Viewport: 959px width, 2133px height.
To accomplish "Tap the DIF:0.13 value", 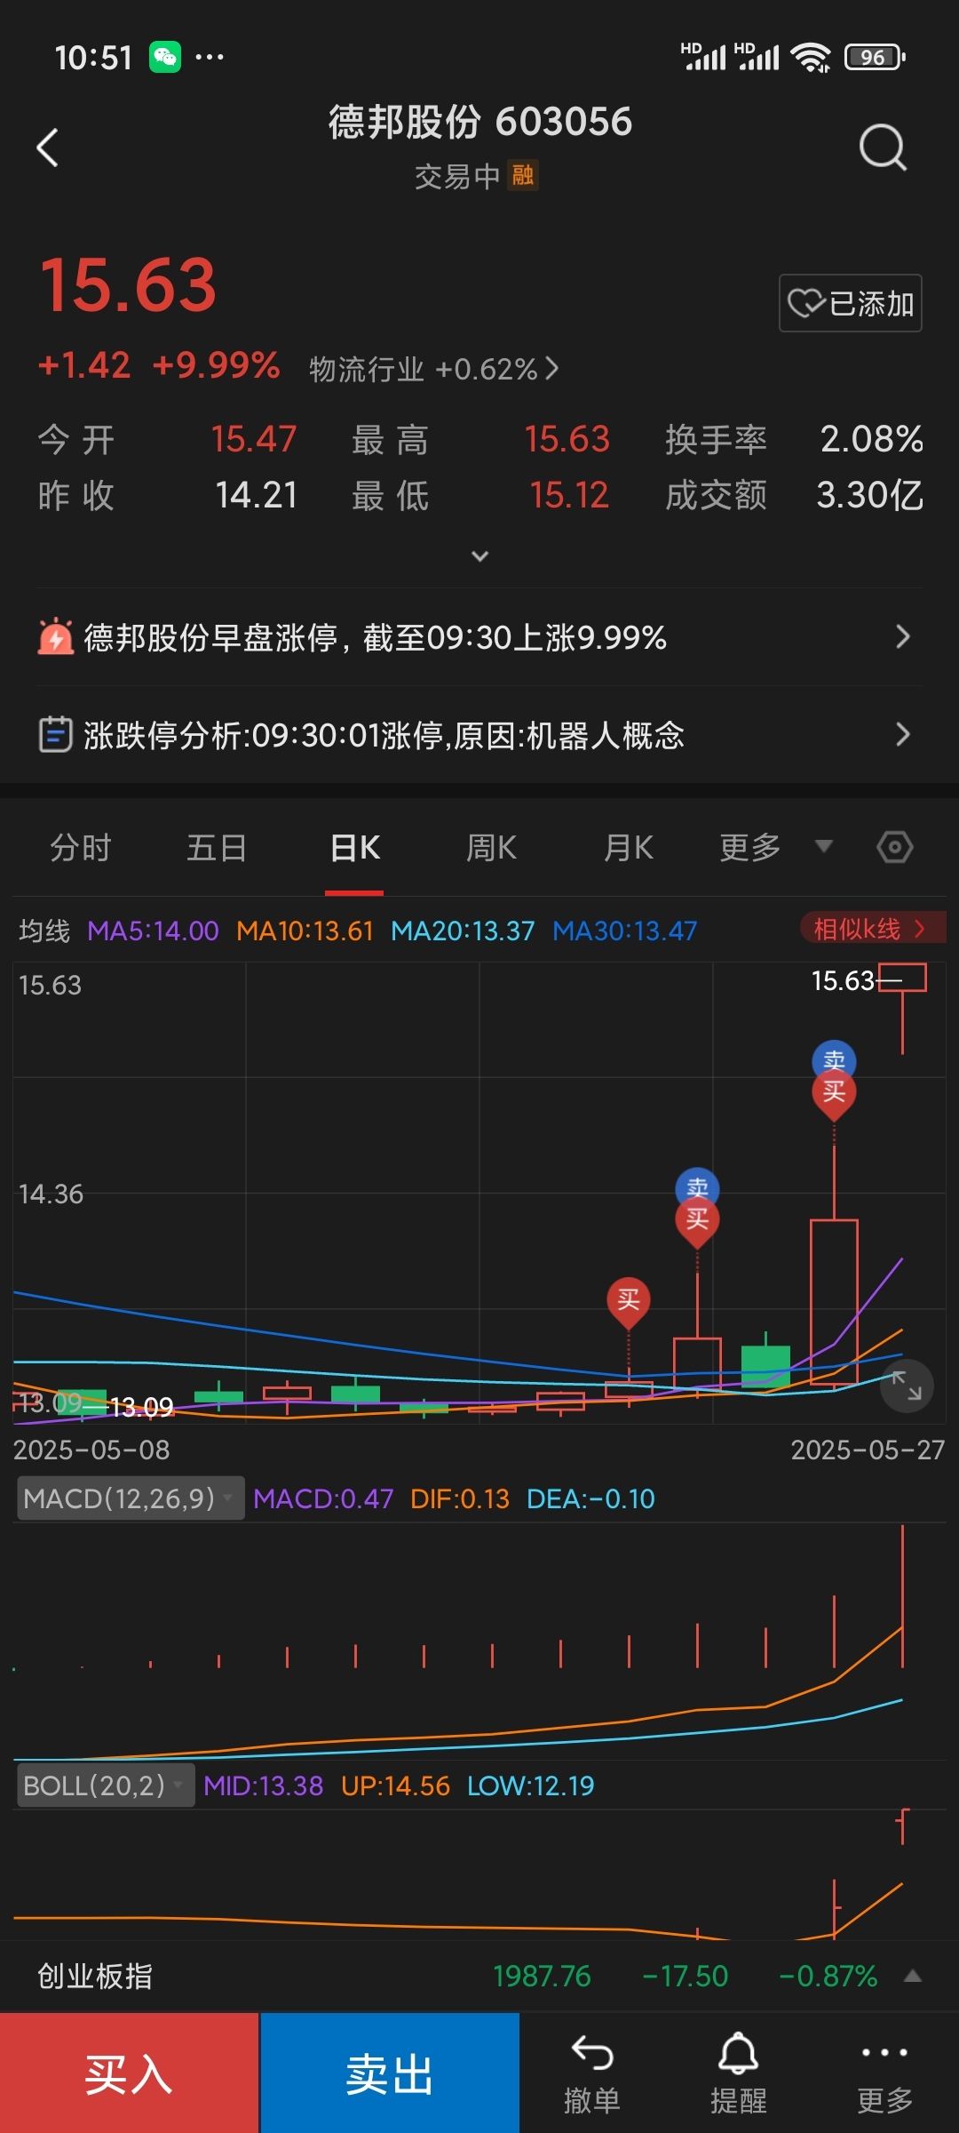I will pyautogui.click(x=460, y=1498).
